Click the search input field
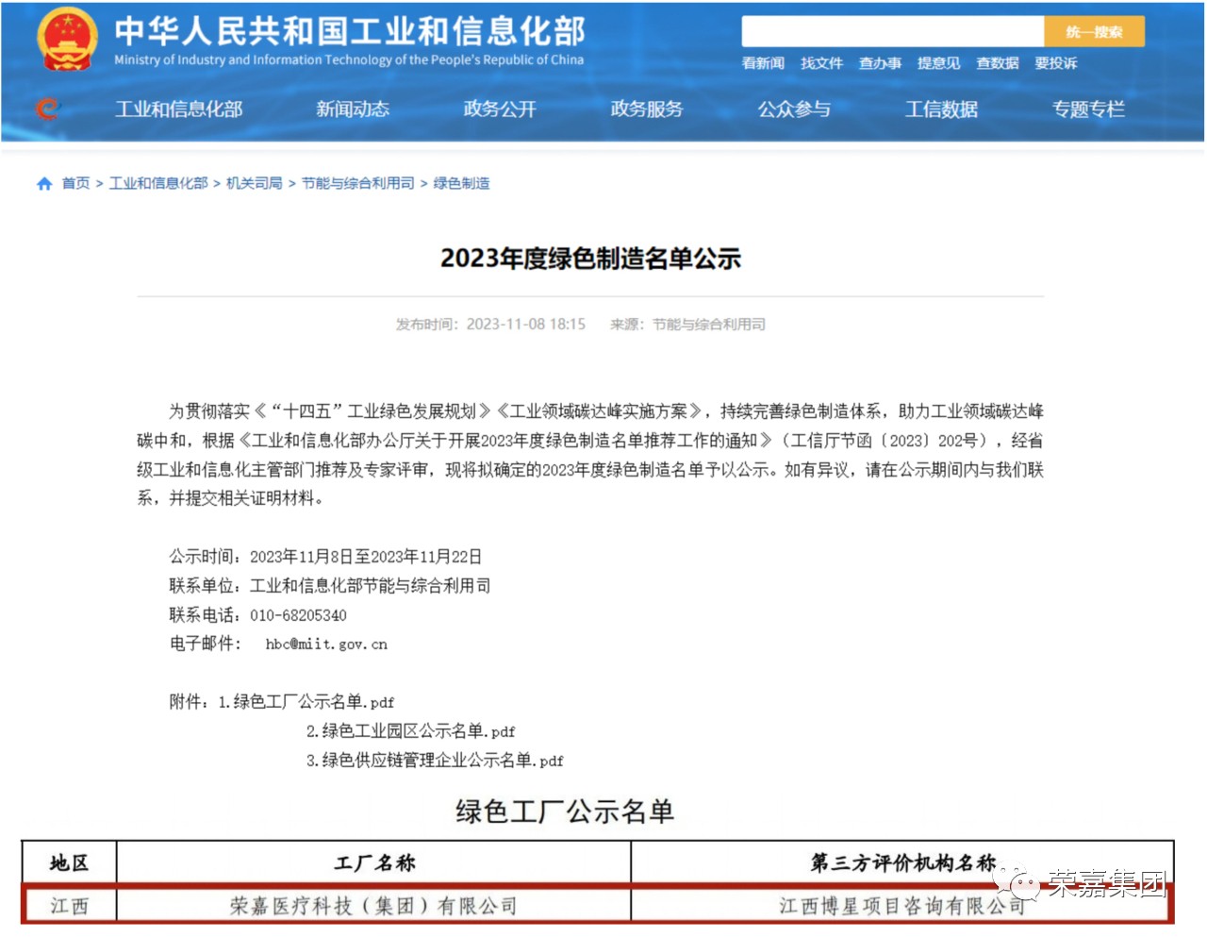1207x937 pixels. click(892, 31)
